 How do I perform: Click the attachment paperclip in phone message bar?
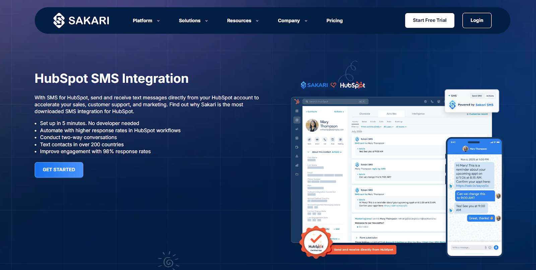pyautogui.click(x=486, y=248)
